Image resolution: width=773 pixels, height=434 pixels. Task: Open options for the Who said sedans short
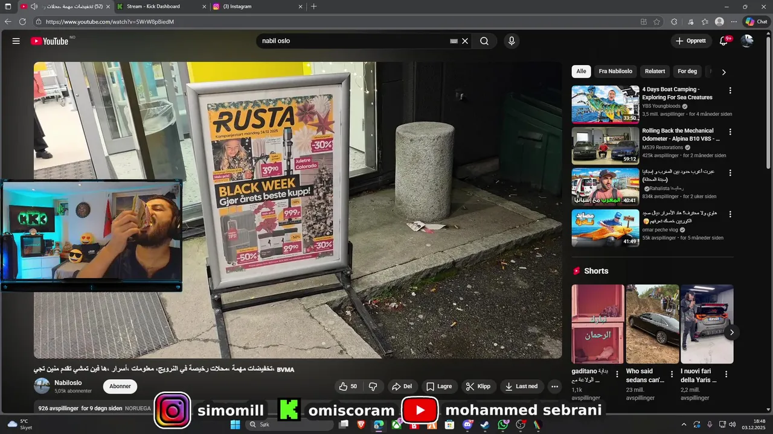672,374
